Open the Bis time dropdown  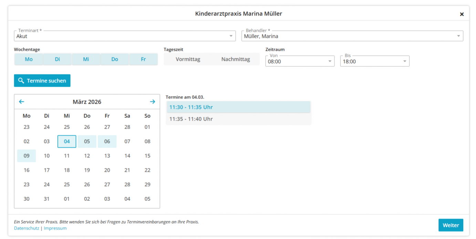pos(375,61)
